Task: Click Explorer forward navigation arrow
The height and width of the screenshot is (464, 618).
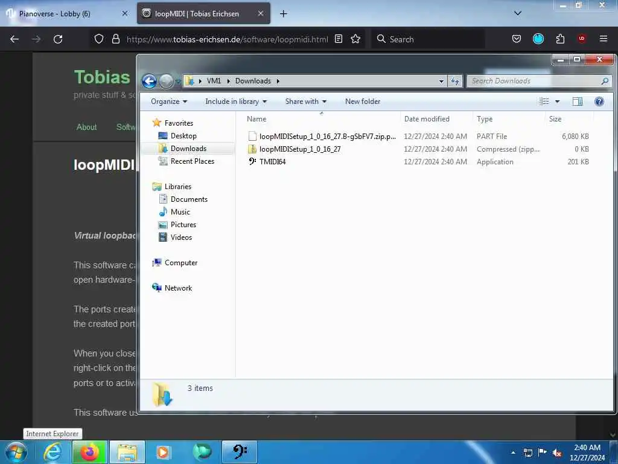Action: (x=166, y=81)
